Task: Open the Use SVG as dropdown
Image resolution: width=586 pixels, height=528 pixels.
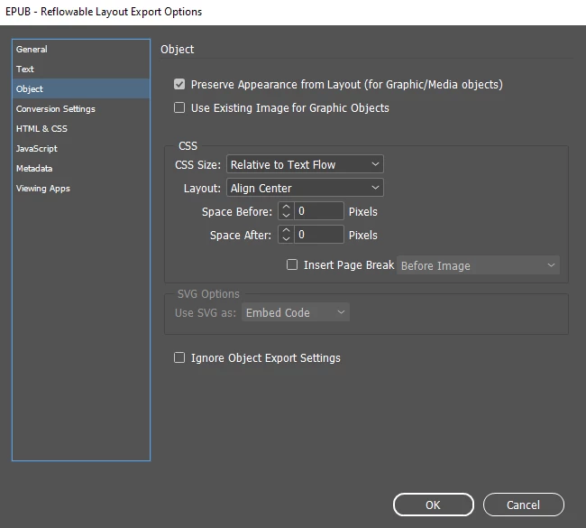Action: 295,312
